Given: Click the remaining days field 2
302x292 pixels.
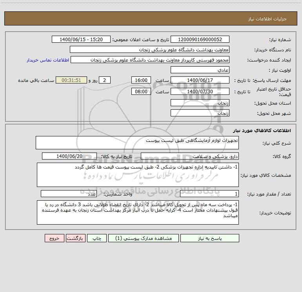Looking at the screenshot, I should tap(105, 80).
